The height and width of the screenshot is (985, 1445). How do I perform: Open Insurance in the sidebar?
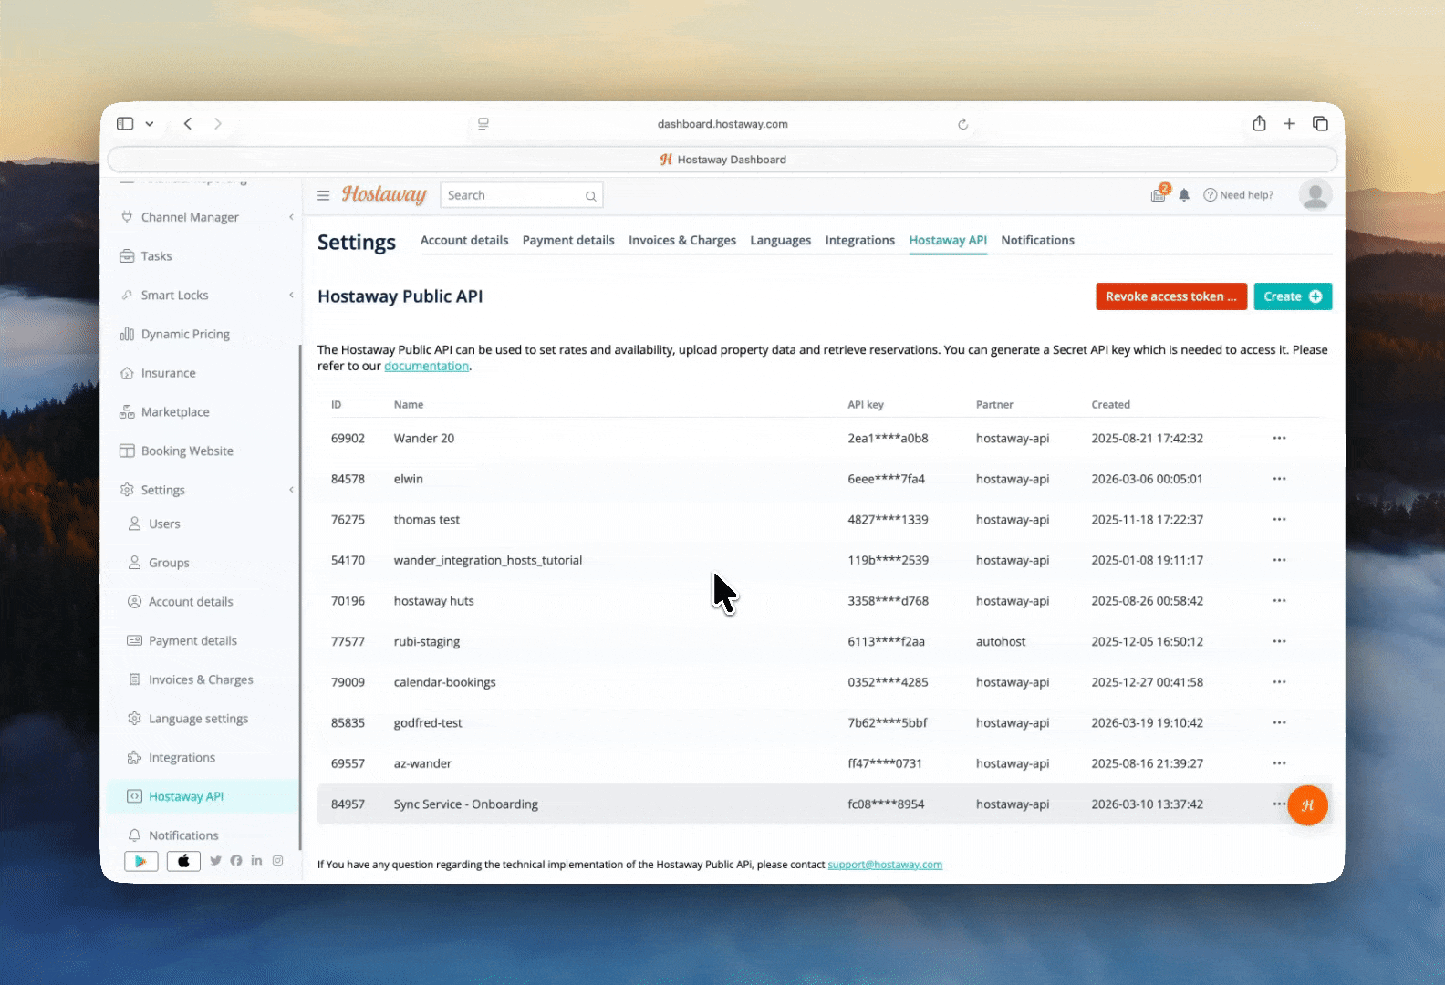coord(168,373)
